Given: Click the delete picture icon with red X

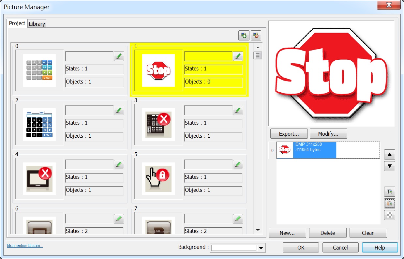Looking at the screenshot, I should 256,35.
